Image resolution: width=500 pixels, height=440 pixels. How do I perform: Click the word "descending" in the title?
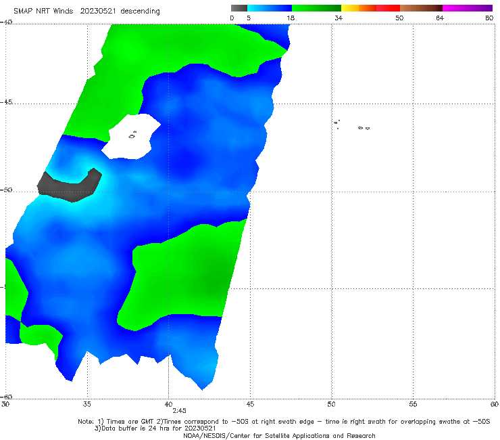click(x=140, y=12)
